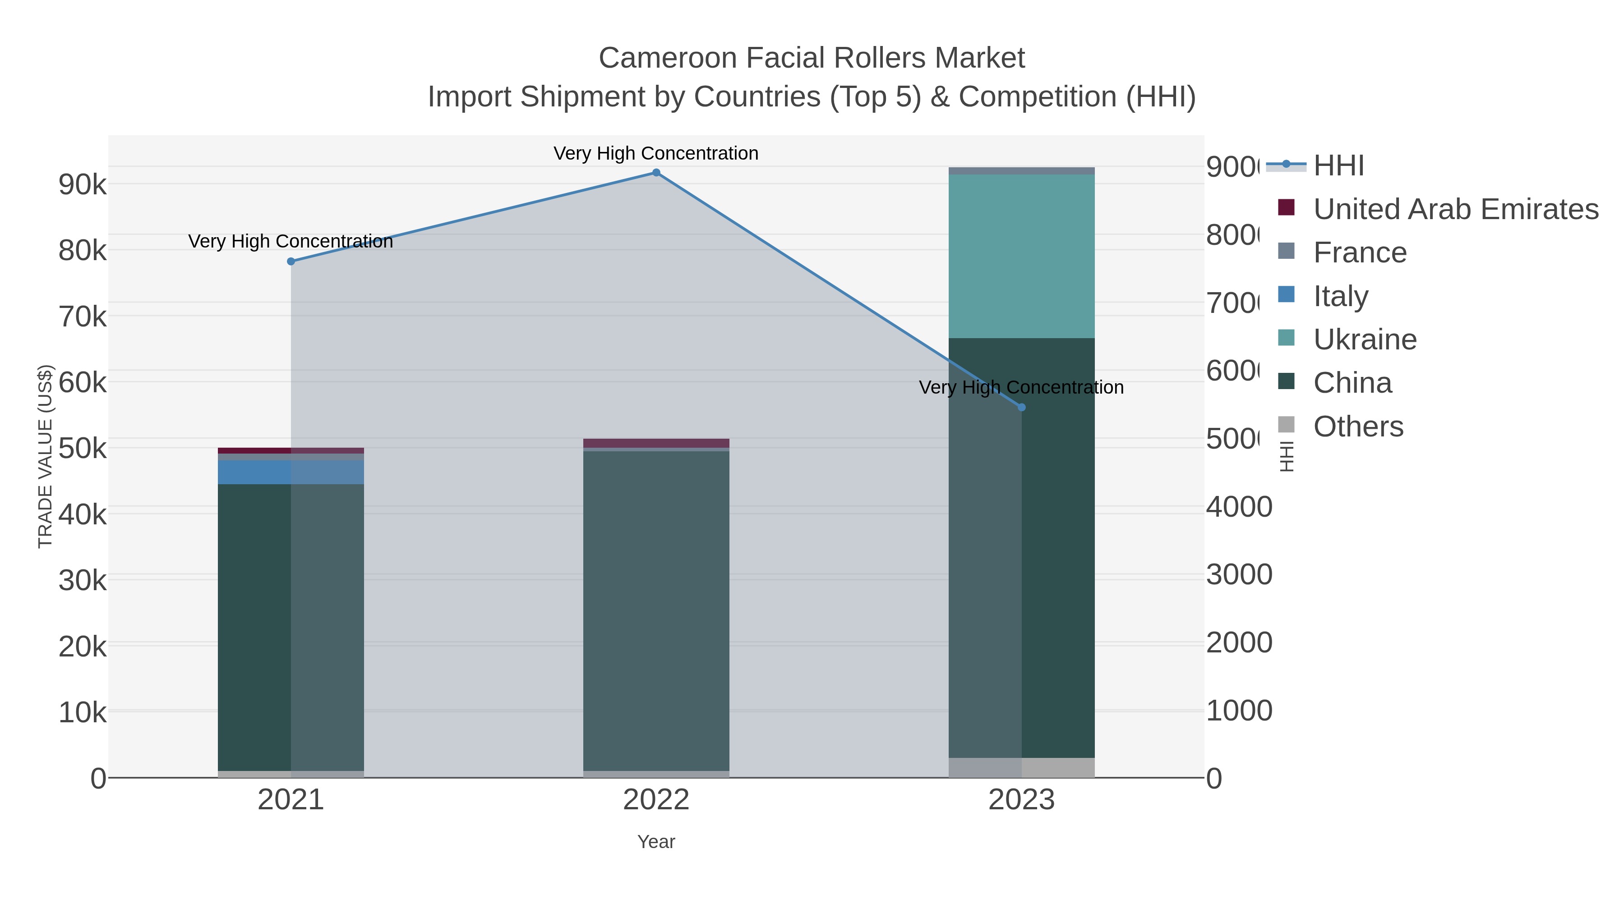Click the rotated HHI right axis title

click(x=1287, y=457)
